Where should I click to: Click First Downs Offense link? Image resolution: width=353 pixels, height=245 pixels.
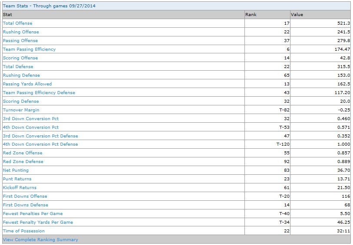point(25,196)
